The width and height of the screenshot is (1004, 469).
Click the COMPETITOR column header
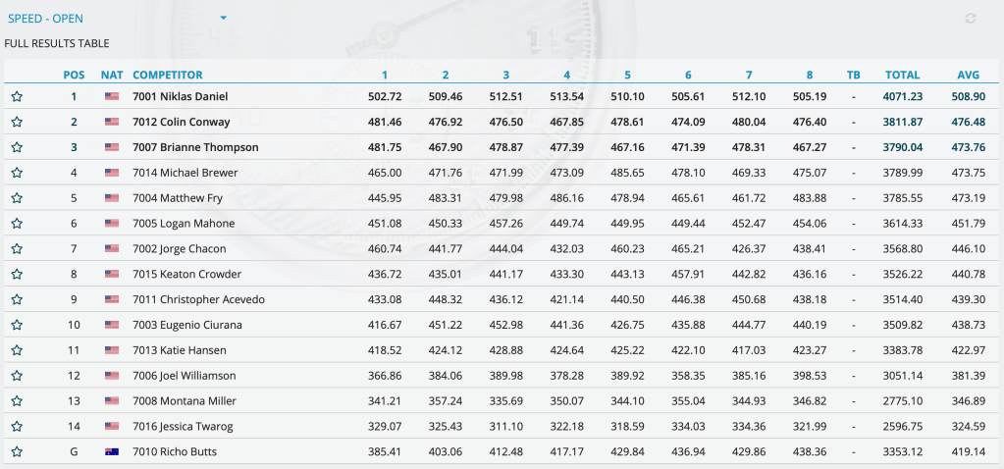click(168, 75)
